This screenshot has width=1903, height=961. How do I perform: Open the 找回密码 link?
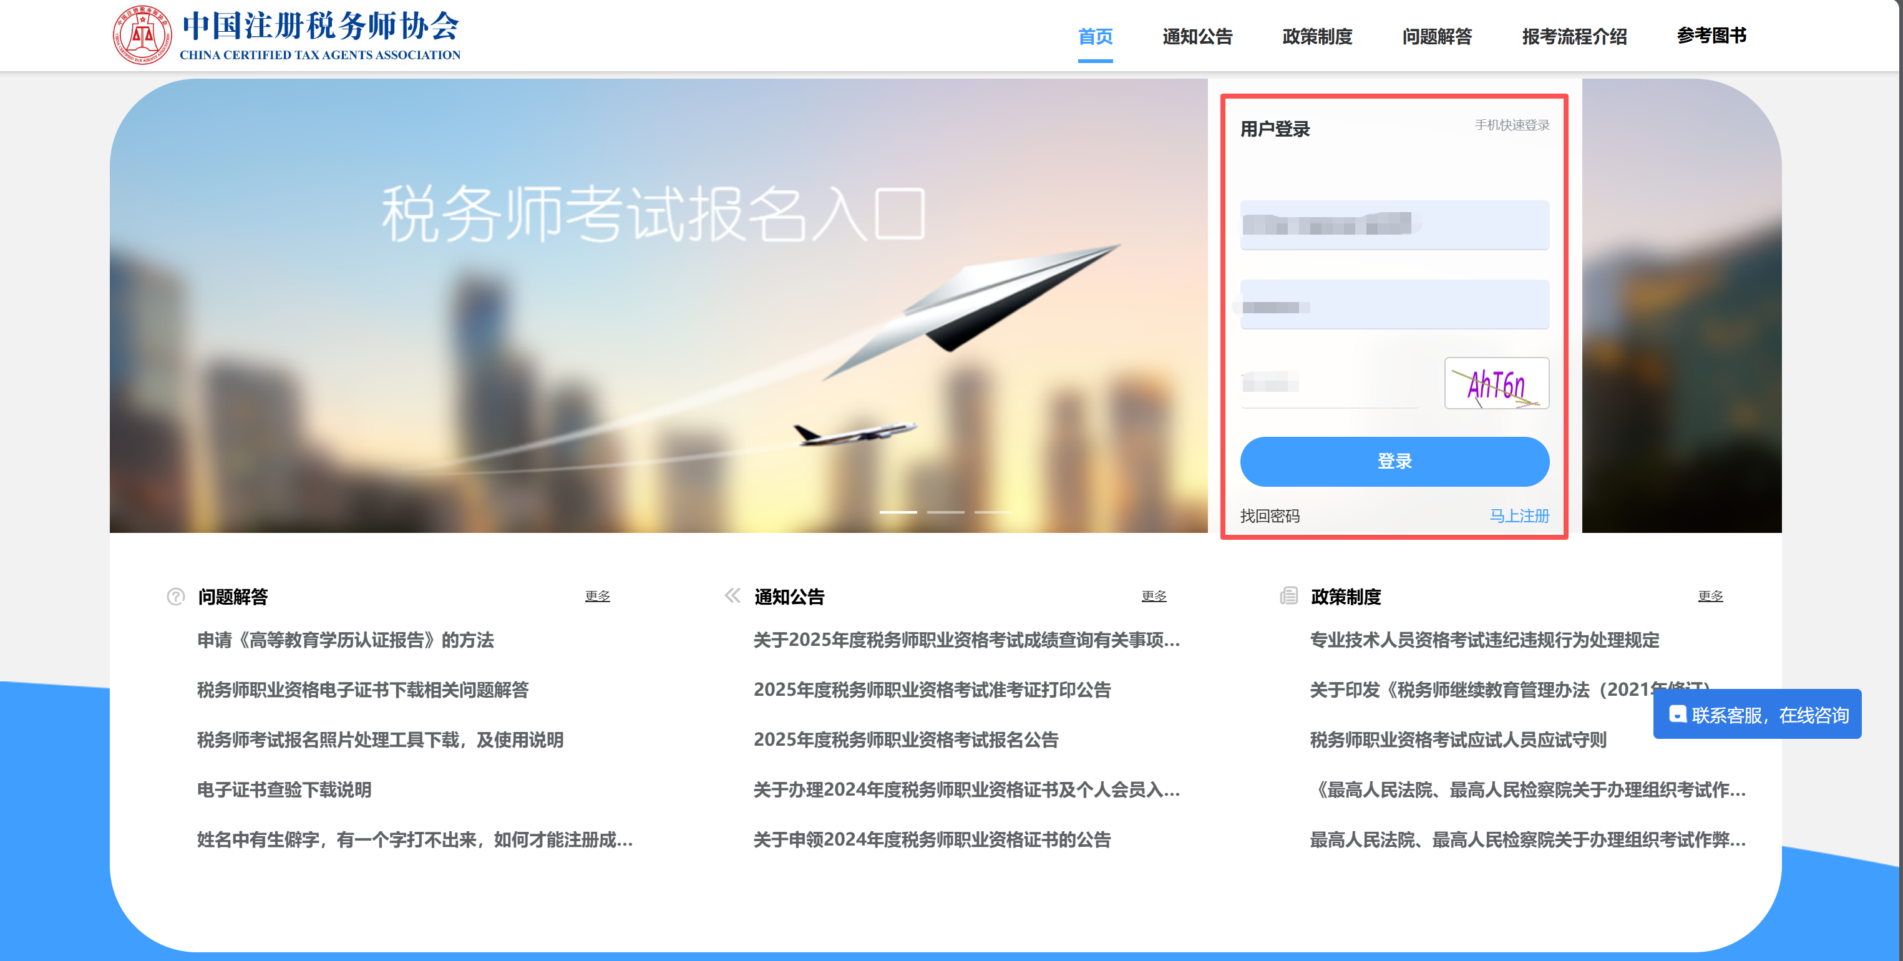click(1269, 515)
